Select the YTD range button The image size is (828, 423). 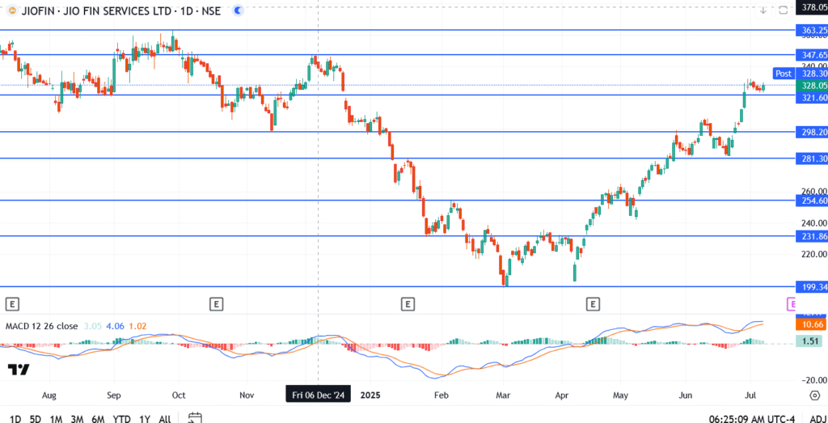(x=120, y=418)
